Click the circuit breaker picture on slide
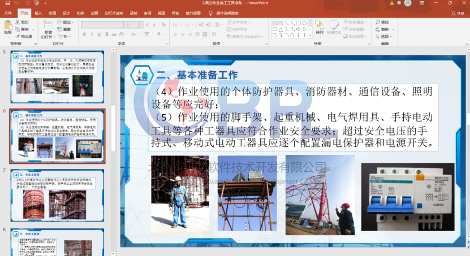This screenshot has width=470, height=256. click(x=408, y=197)
